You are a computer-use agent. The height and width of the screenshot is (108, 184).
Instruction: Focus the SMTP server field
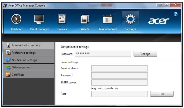pos(119,83)
